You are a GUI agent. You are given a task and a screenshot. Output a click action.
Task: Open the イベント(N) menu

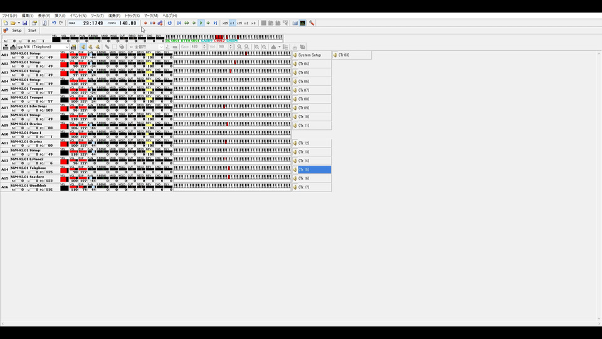[x=78, y=16]
